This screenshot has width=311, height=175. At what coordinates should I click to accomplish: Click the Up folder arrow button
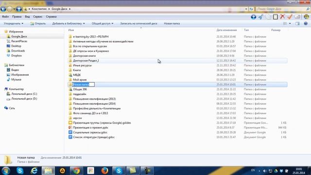19,9
